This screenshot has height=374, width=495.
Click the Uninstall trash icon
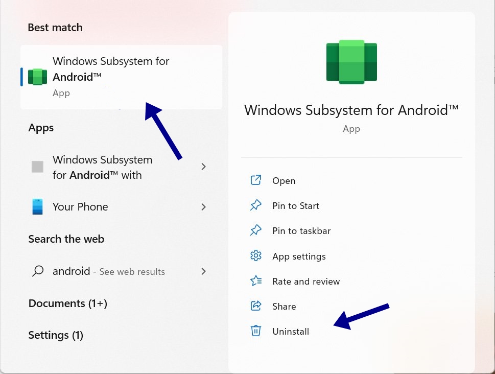pyautogui.click(x=256, y=331)
